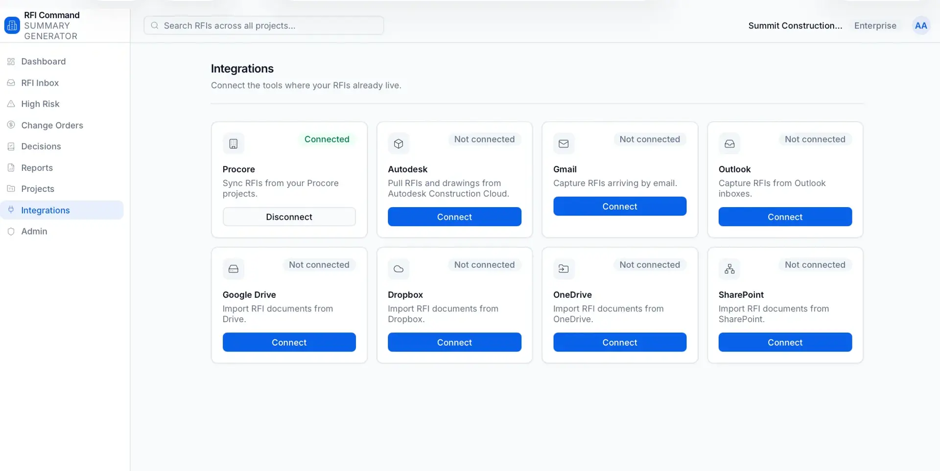Click Not connected badge on Gmail card
940x471 pixels.
(650, 139)
